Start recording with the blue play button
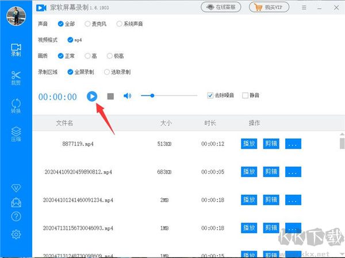345x258 pixels. point(92,96)
